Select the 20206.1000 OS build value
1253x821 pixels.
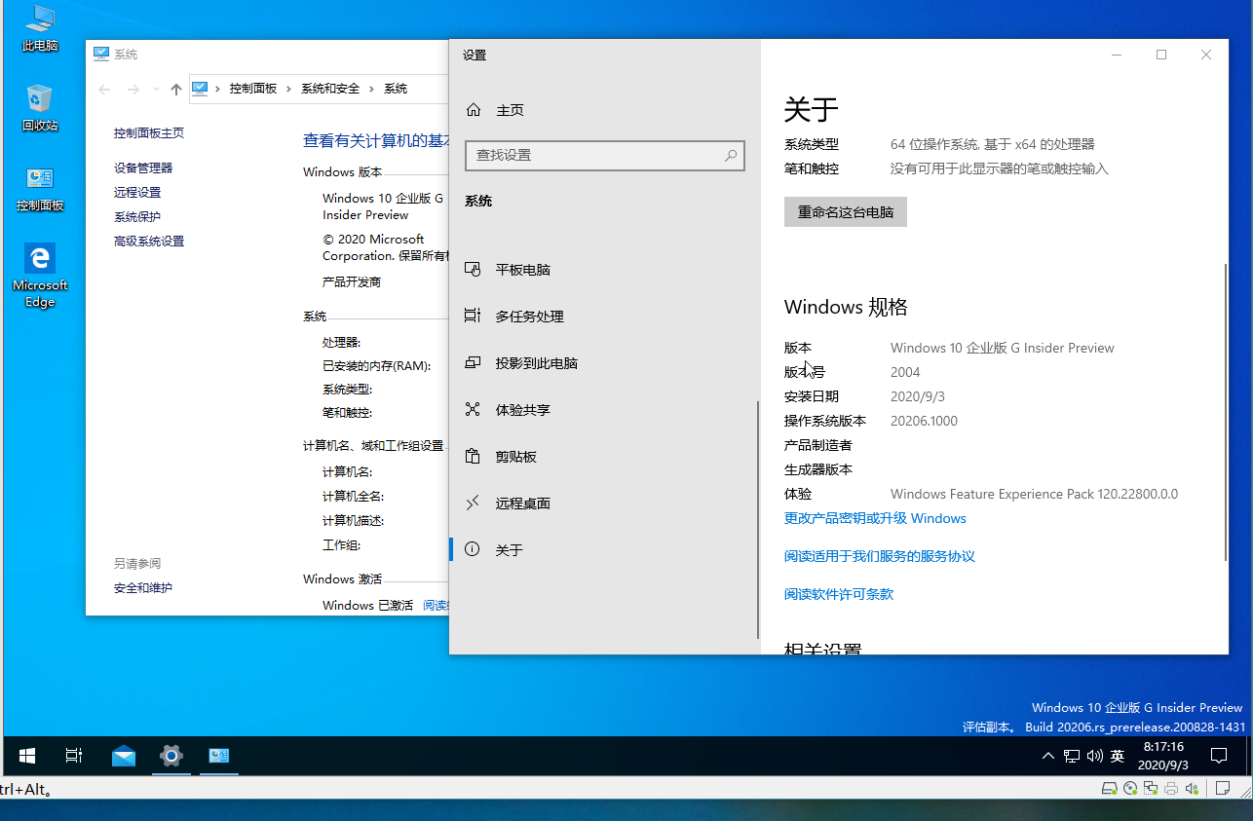pos(924,421)
